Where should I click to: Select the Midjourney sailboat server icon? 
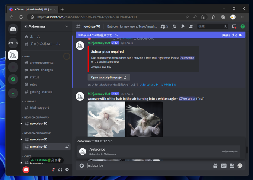[13, 55]
